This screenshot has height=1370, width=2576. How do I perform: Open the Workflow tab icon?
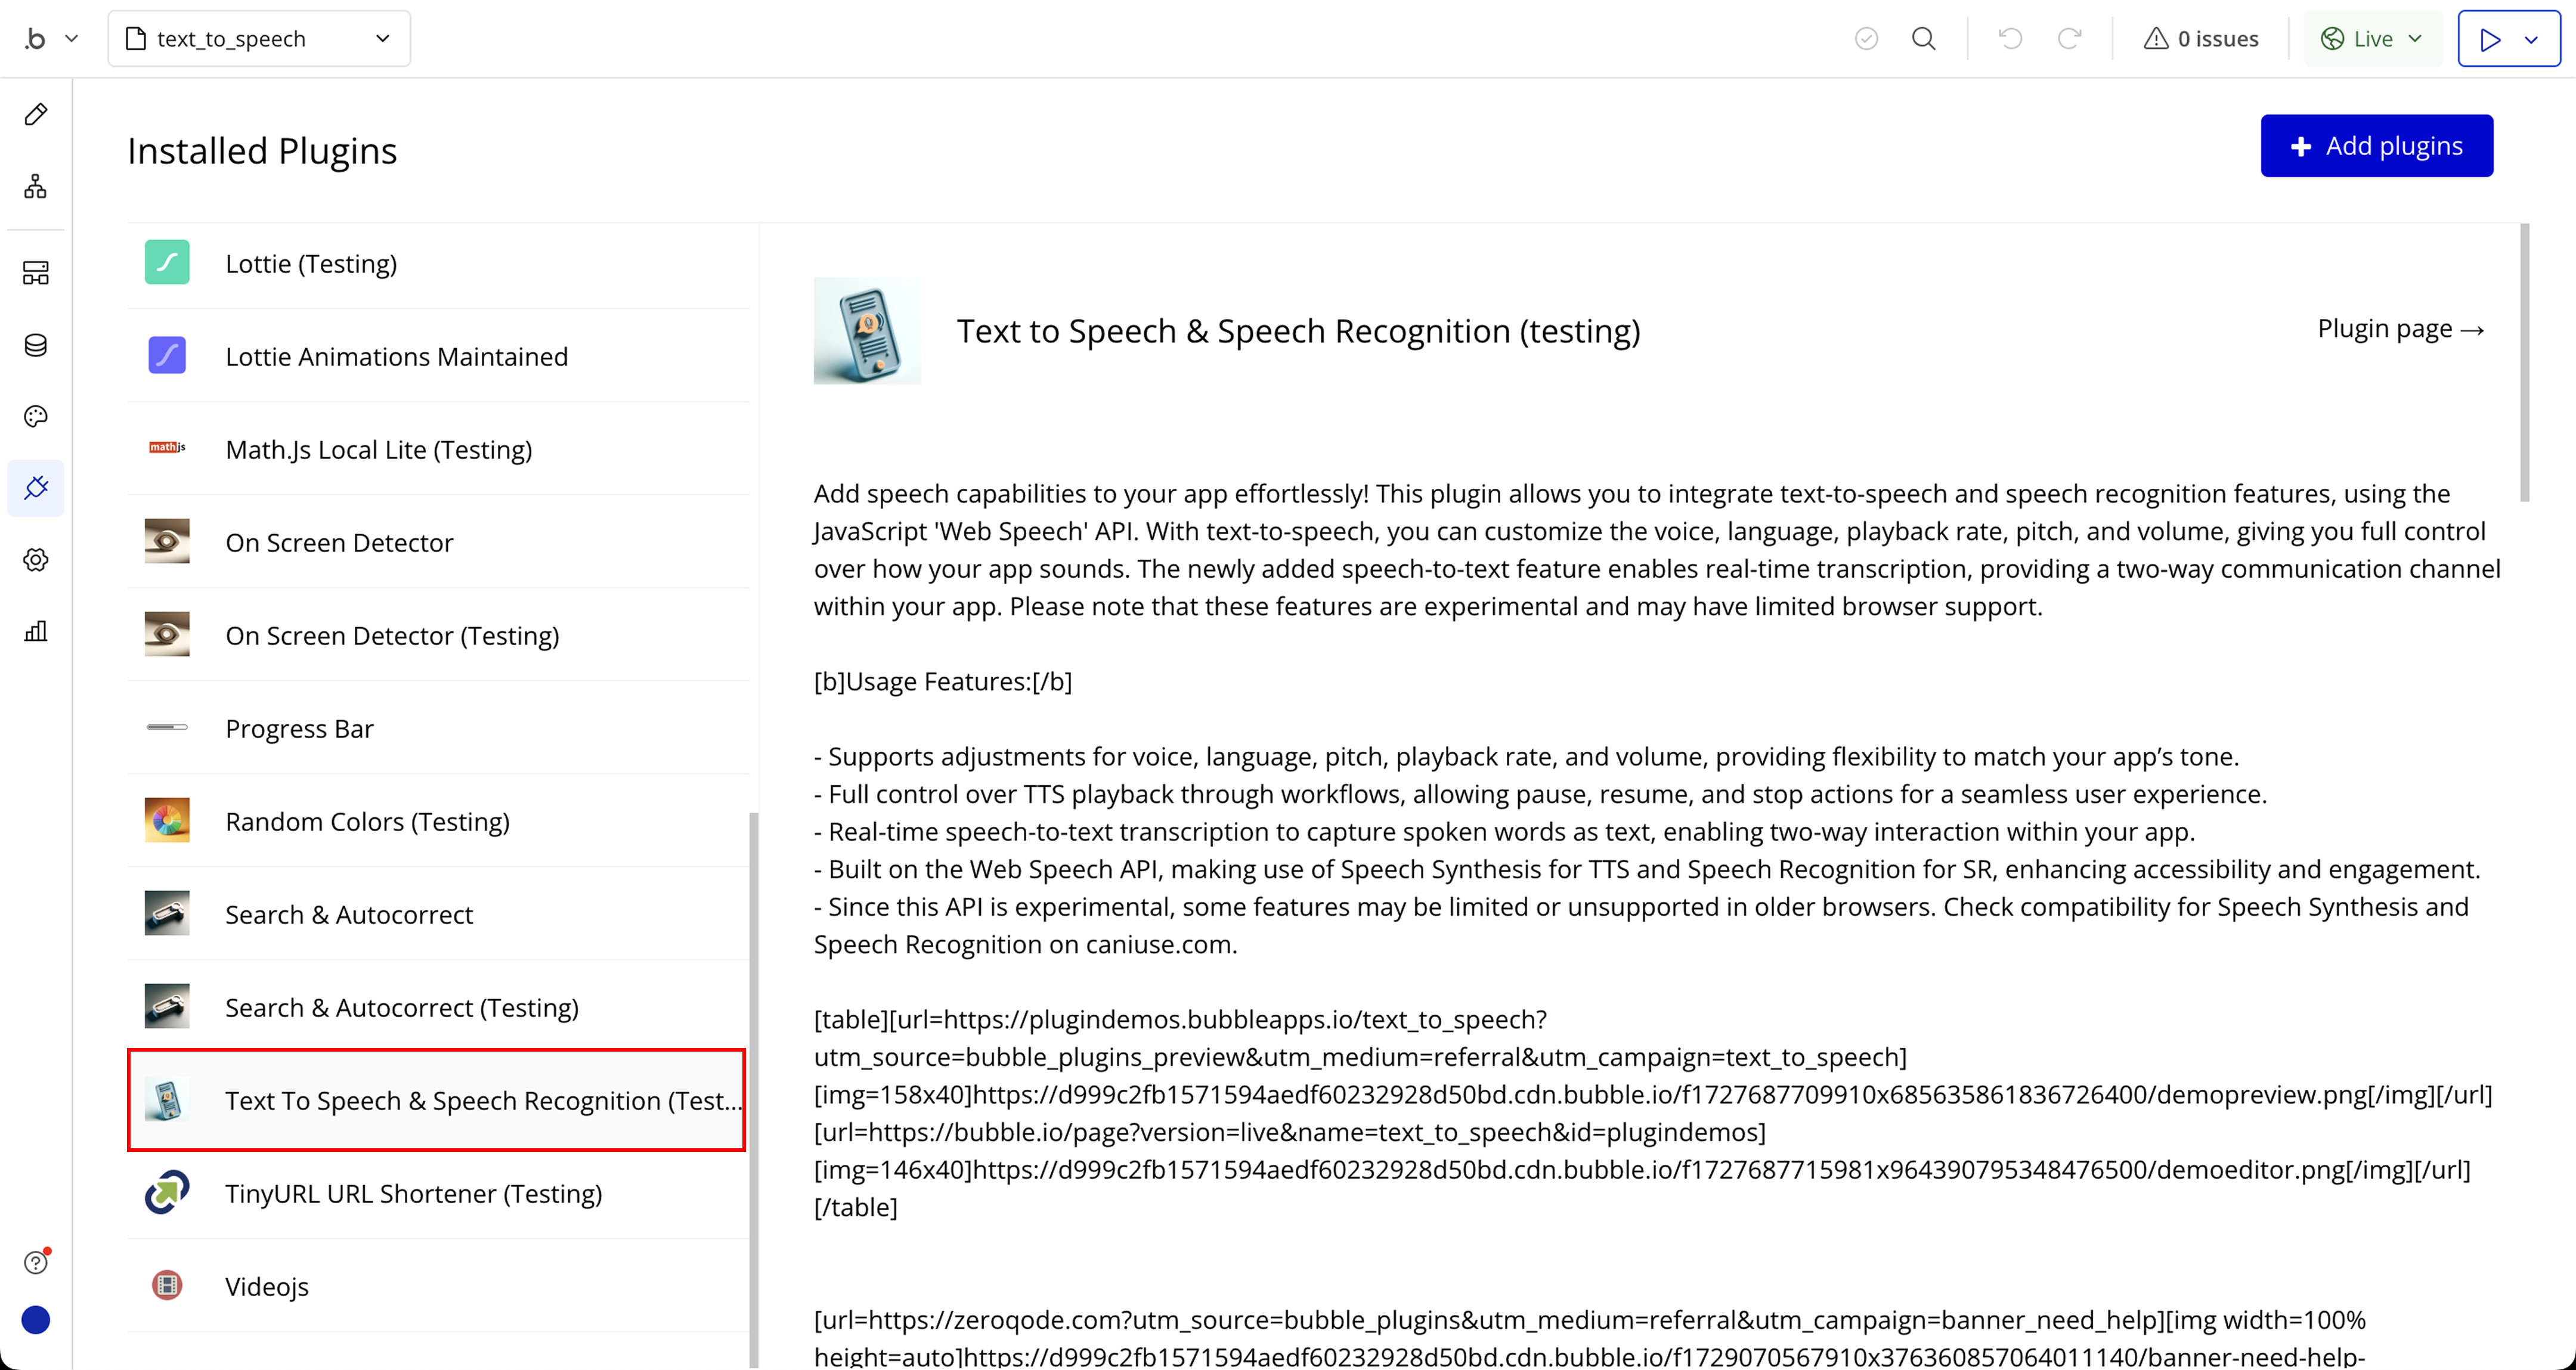[36, 186]
